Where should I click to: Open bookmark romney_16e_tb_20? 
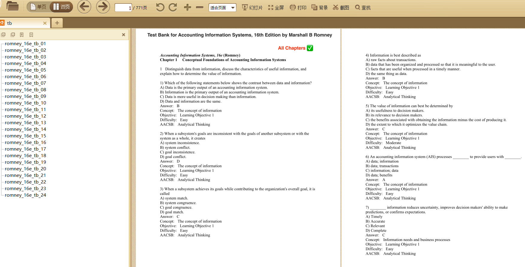coord(25,169)
